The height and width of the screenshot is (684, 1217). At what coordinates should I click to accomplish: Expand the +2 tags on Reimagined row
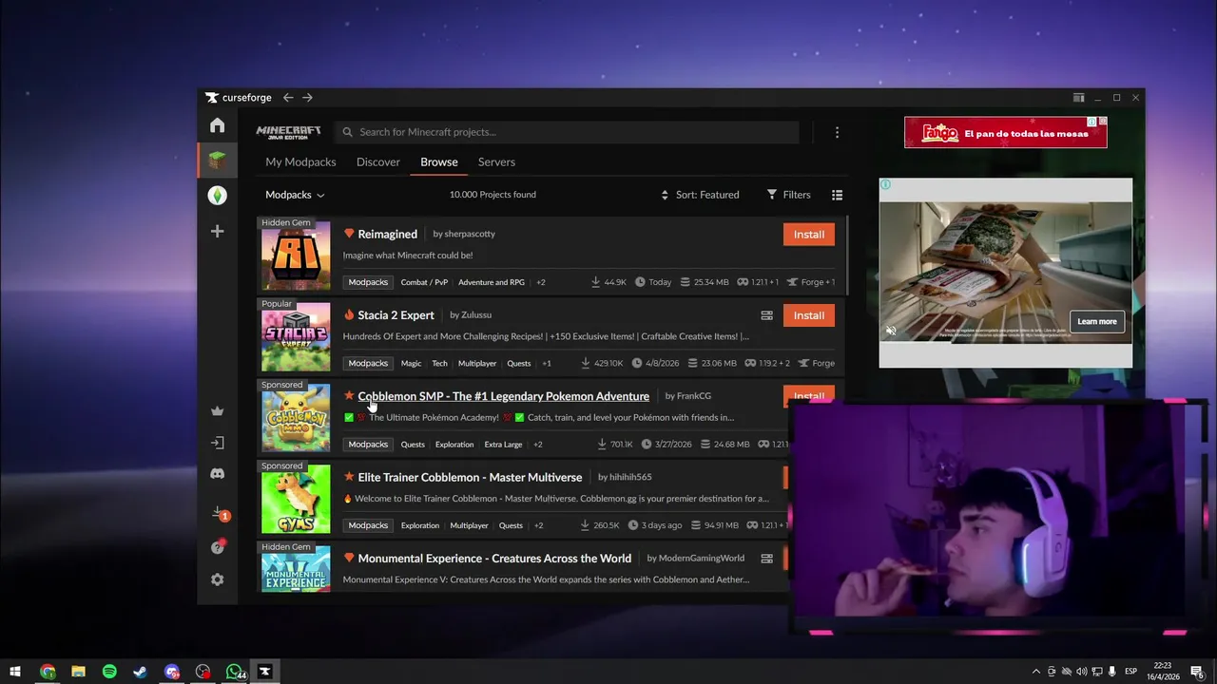click(541, 282)
